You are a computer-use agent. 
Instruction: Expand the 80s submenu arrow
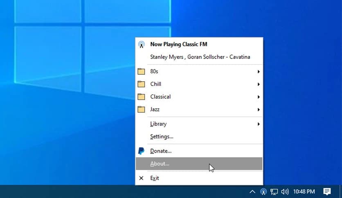pos(258,72)
